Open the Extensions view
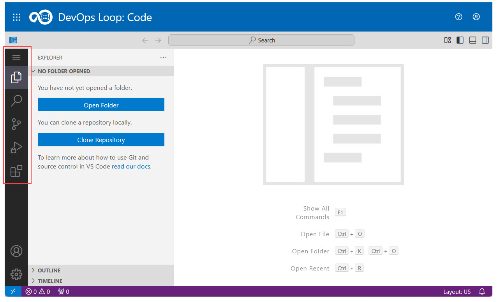 tap(16, 171)
